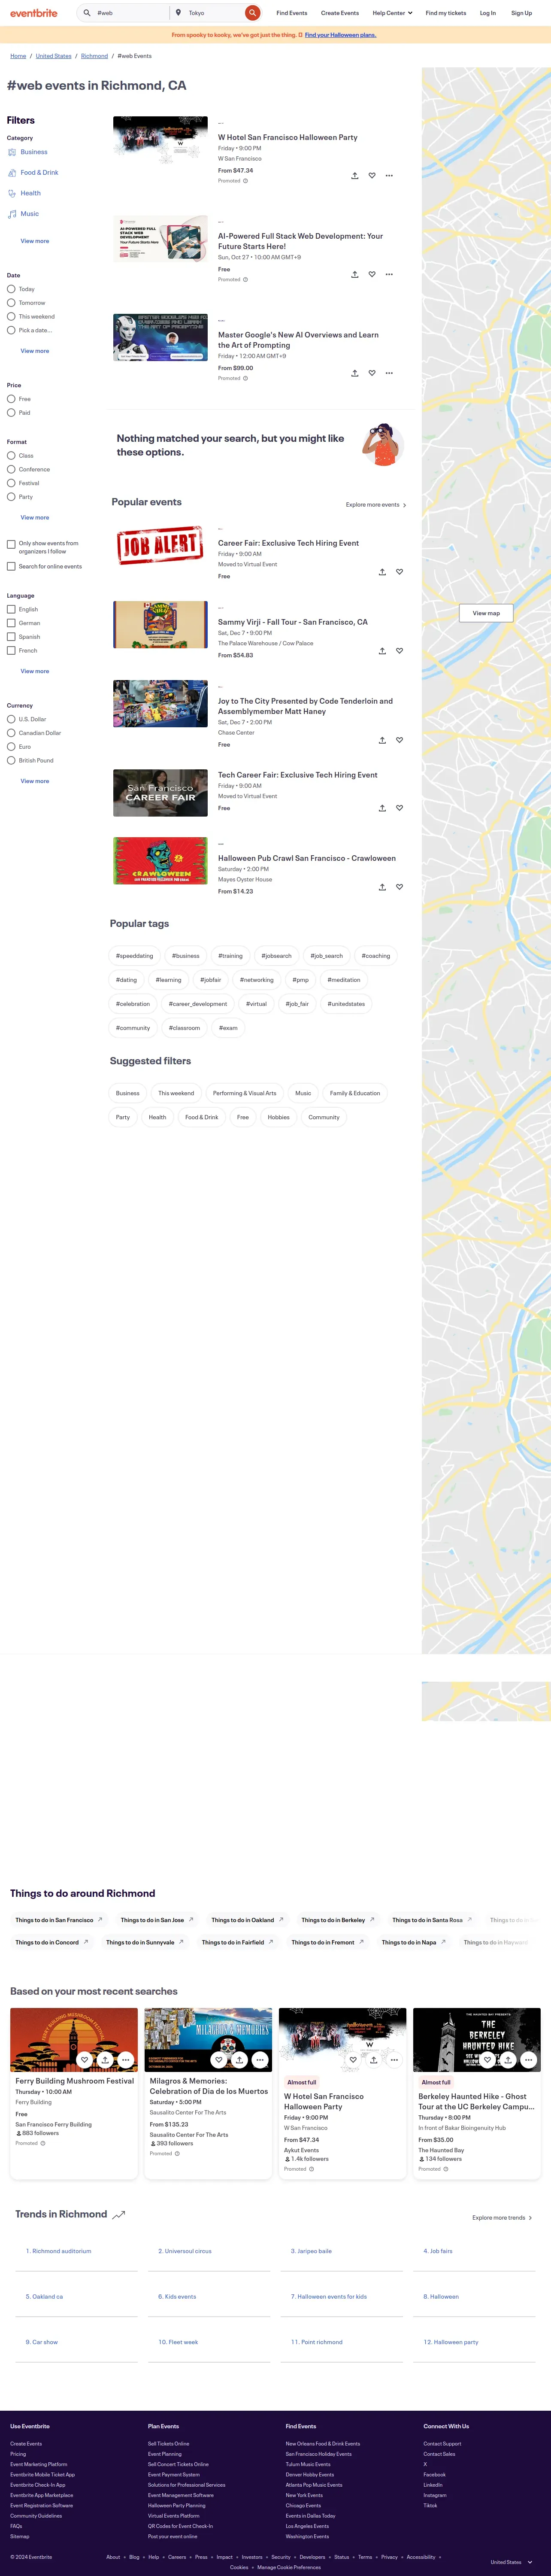Open more options for W Hotel Halloween Party result
The image size is (551, 2576).
coord(389,175)
